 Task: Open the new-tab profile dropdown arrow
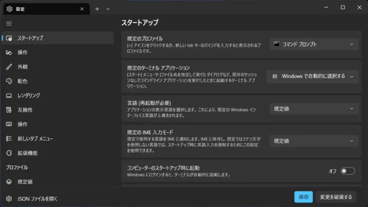(x=108, y=9)
